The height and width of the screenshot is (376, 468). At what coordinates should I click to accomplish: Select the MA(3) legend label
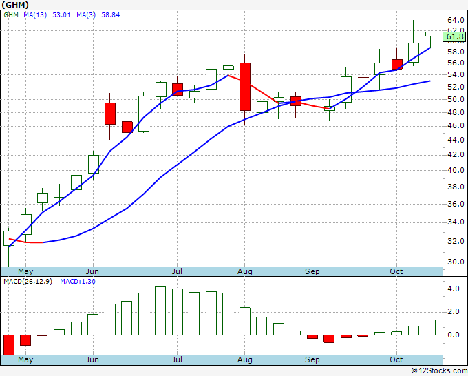[86, 15]
